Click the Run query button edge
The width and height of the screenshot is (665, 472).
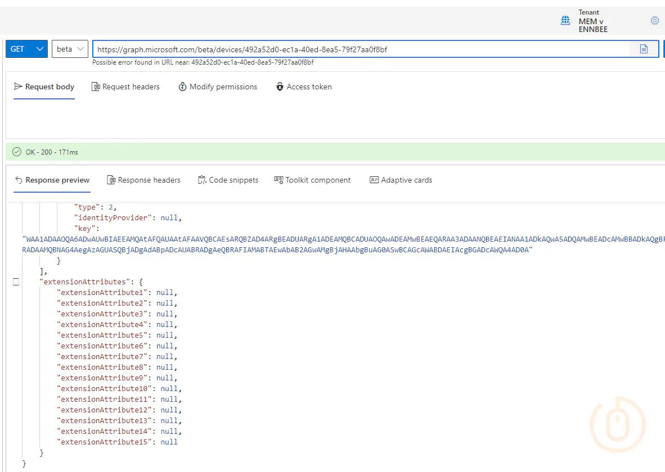(662, 49)
